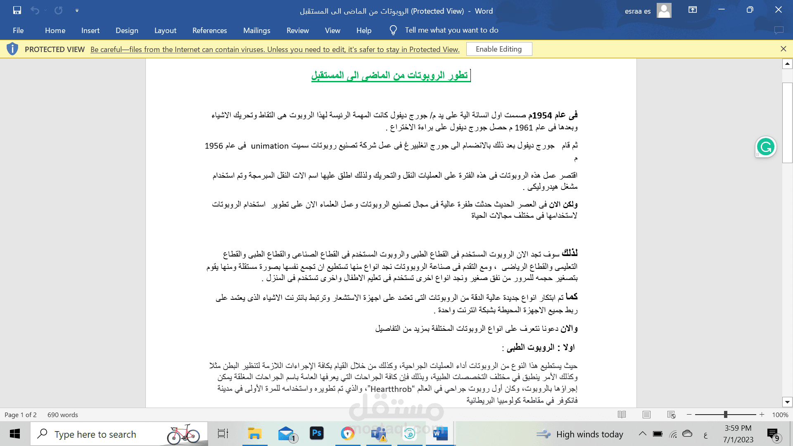Viewport: 793px width, 446px height.
Task: Click the Protected View warning message link
Action: 275,50
